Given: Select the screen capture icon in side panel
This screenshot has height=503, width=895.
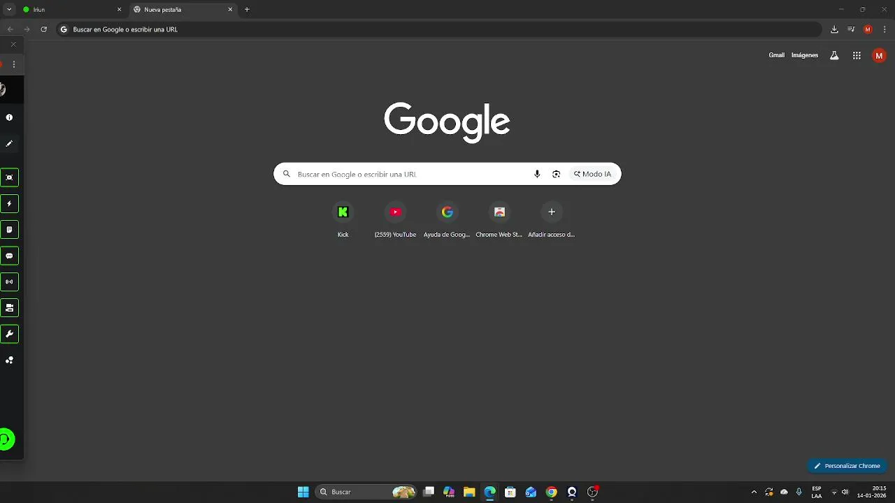Looking at the screenshot, I should 9,177.
